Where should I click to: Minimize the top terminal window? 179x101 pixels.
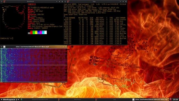pos(121,1)
